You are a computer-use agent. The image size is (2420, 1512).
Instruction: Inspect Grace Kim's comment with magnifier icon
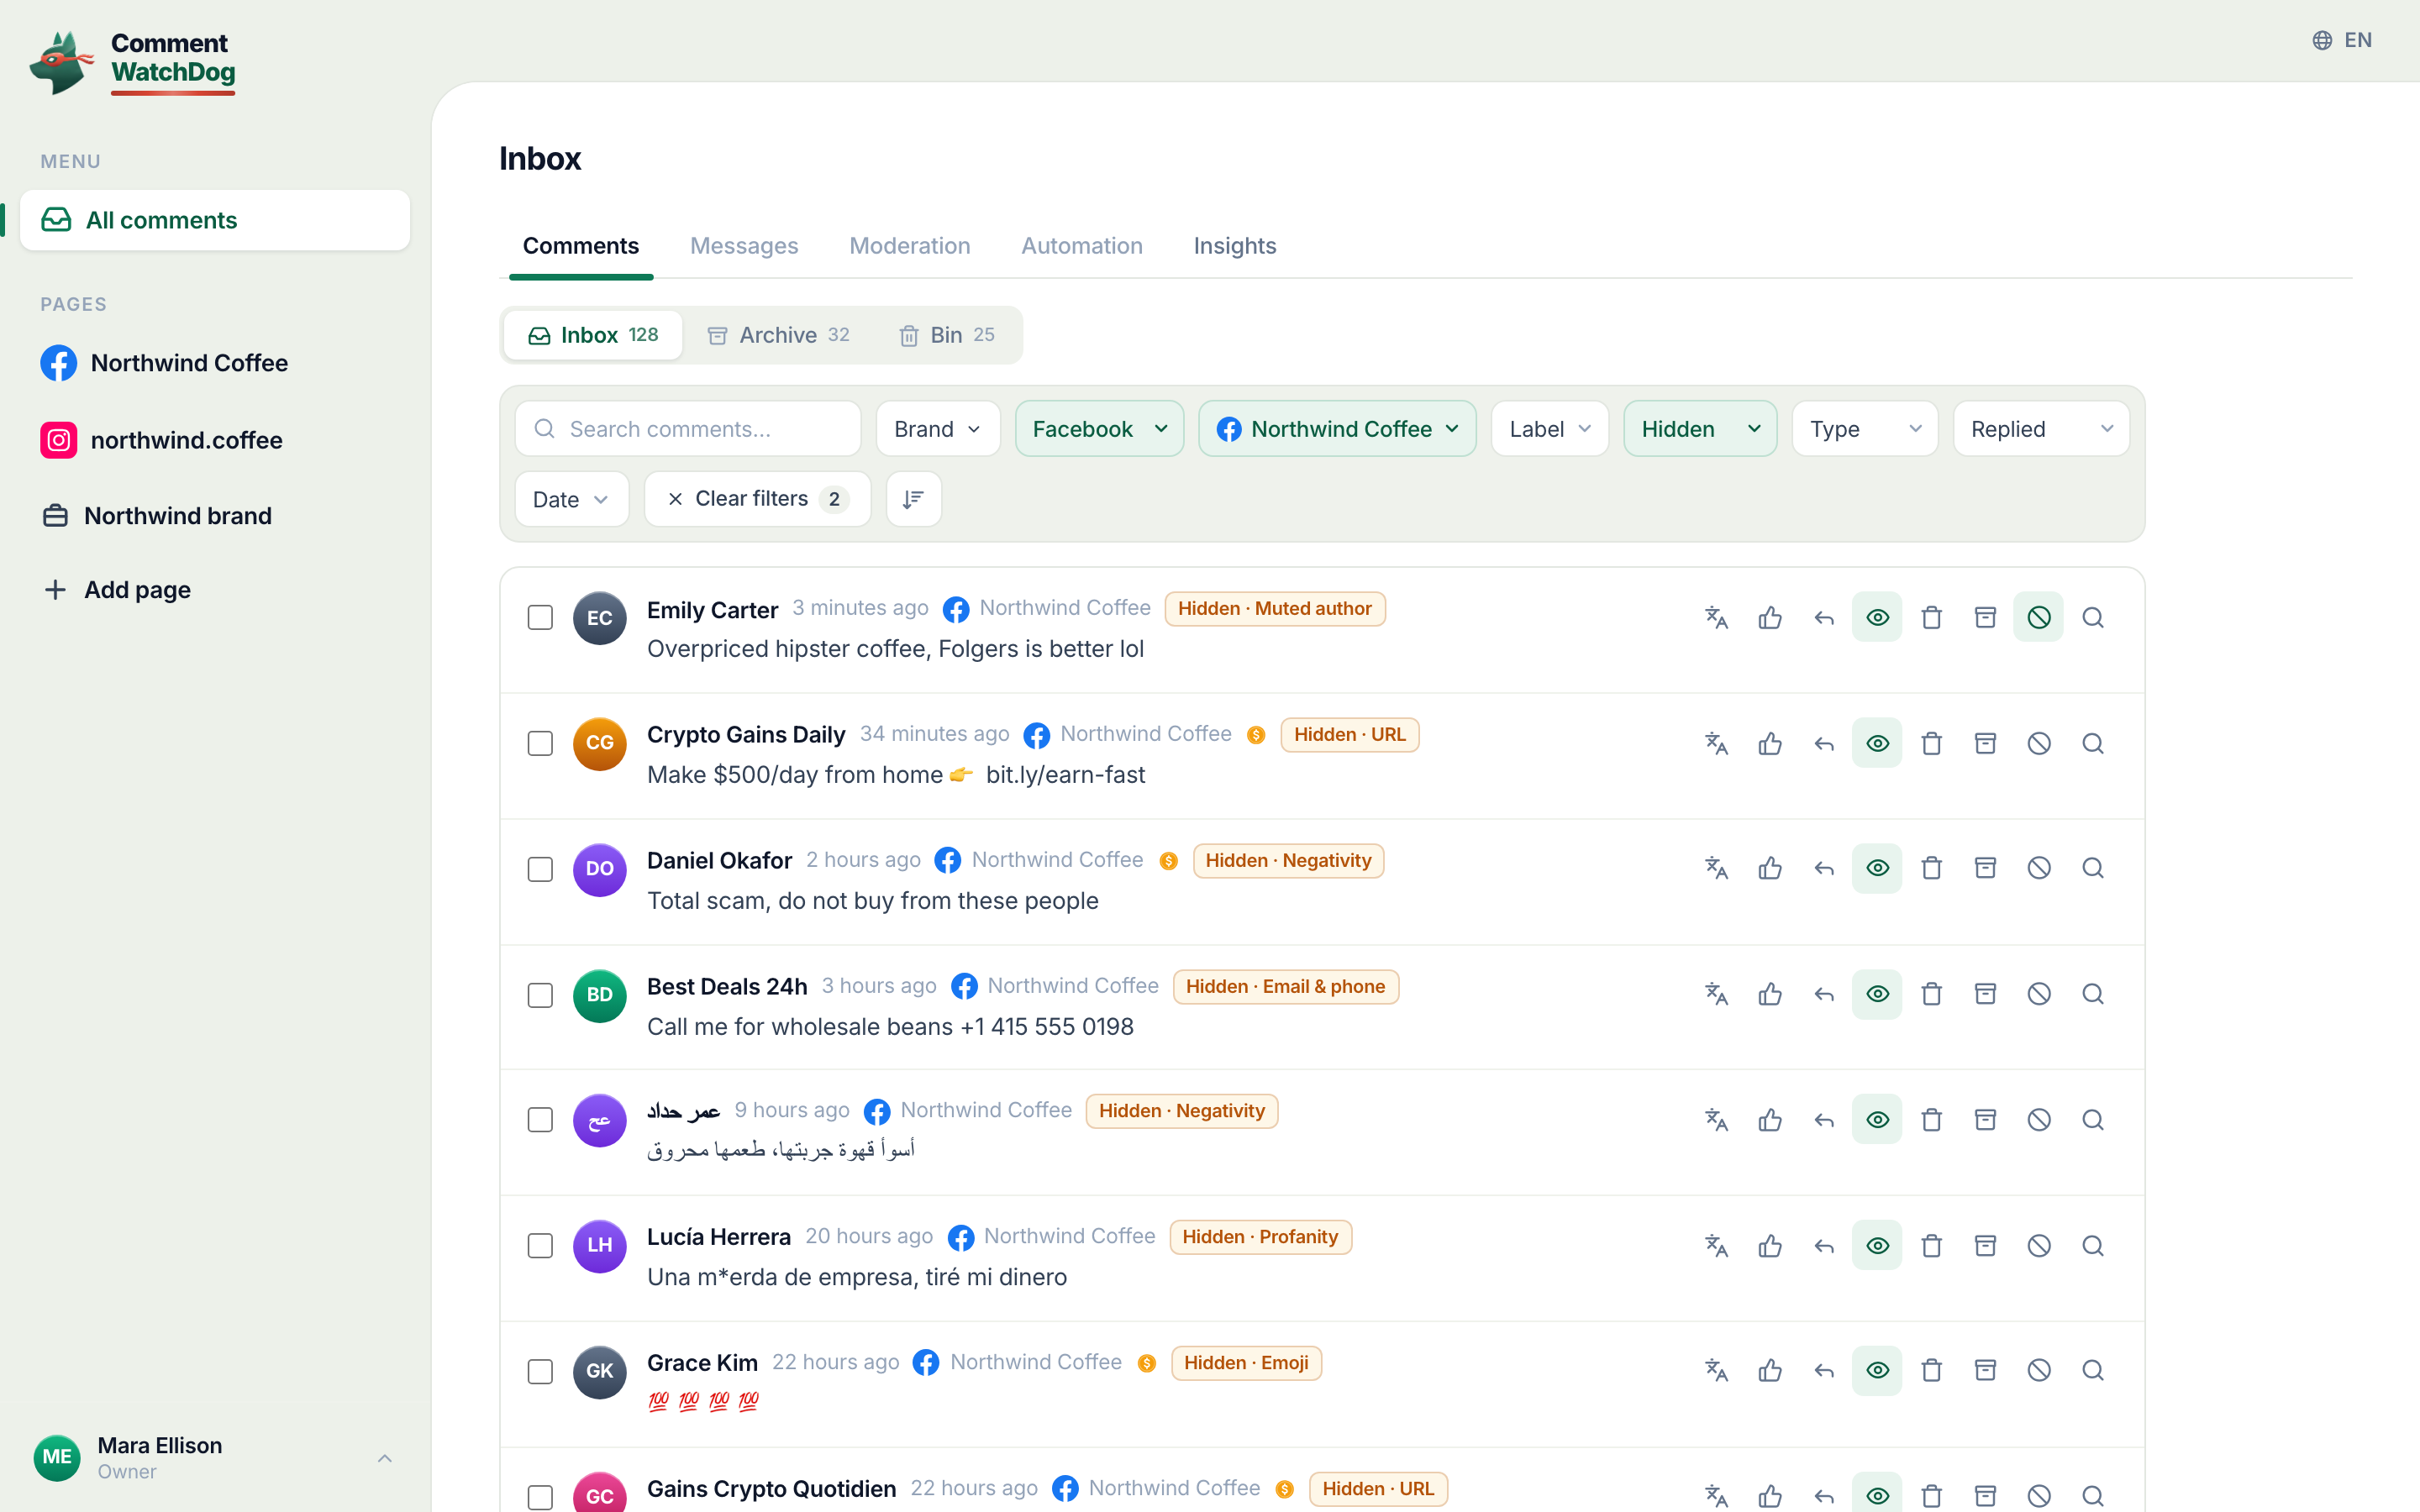2093,1370
